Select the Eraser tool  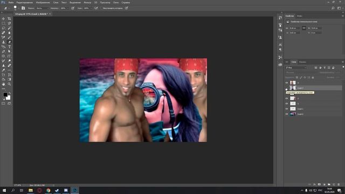click(x=9, y=42)
